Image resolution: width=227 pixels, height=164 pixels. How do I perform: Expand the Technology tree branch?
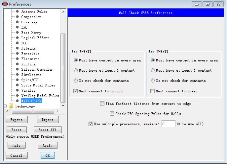pyautogui.click(x=5, y=106)
